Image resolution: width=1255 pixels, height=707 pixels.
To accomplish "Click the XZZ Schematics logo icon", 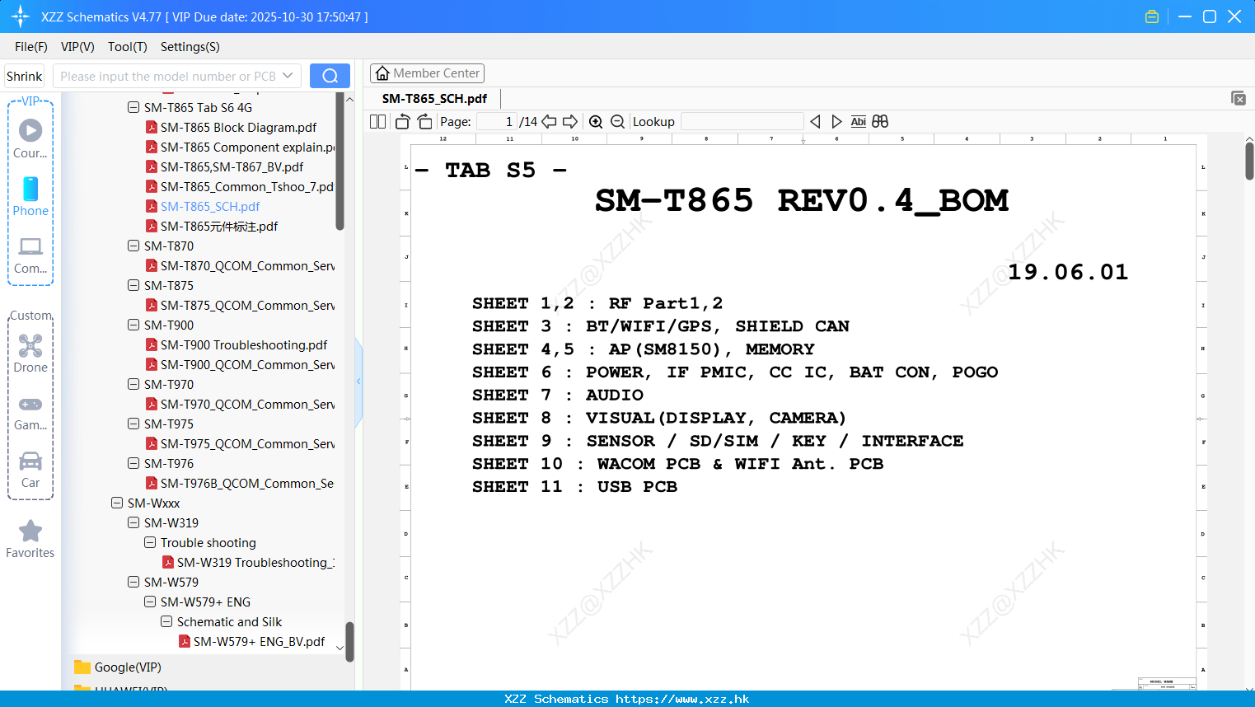I will click(21, 16).
